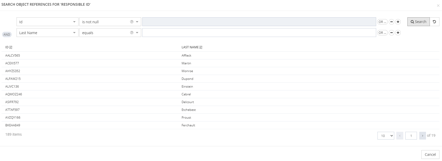Remove the Id filter row with minus icon
The image size is (442, 161).
coord(391,22)
